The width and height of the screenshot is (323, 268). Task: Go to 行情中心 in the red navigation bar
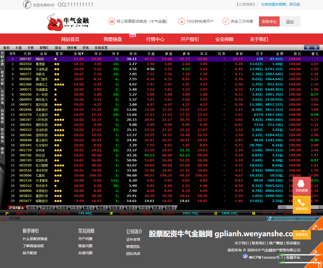(155, 39)
